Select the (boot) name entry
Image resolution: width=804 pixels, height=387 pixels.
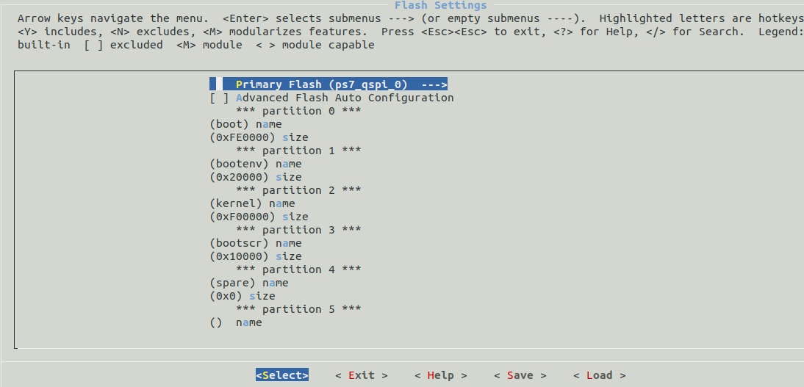(245, 124)
